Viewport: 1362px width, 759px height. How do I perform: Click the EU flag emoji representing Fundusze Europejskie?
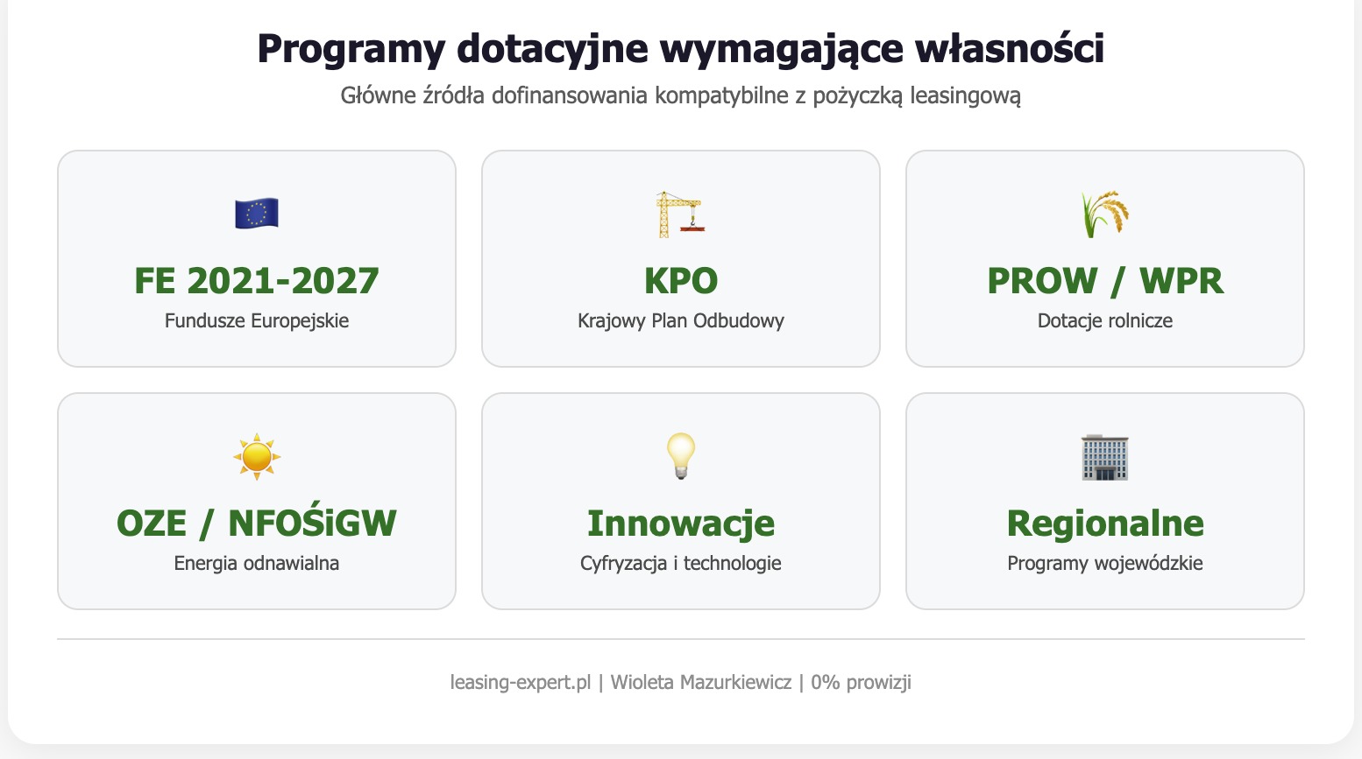tap(256, 214)
